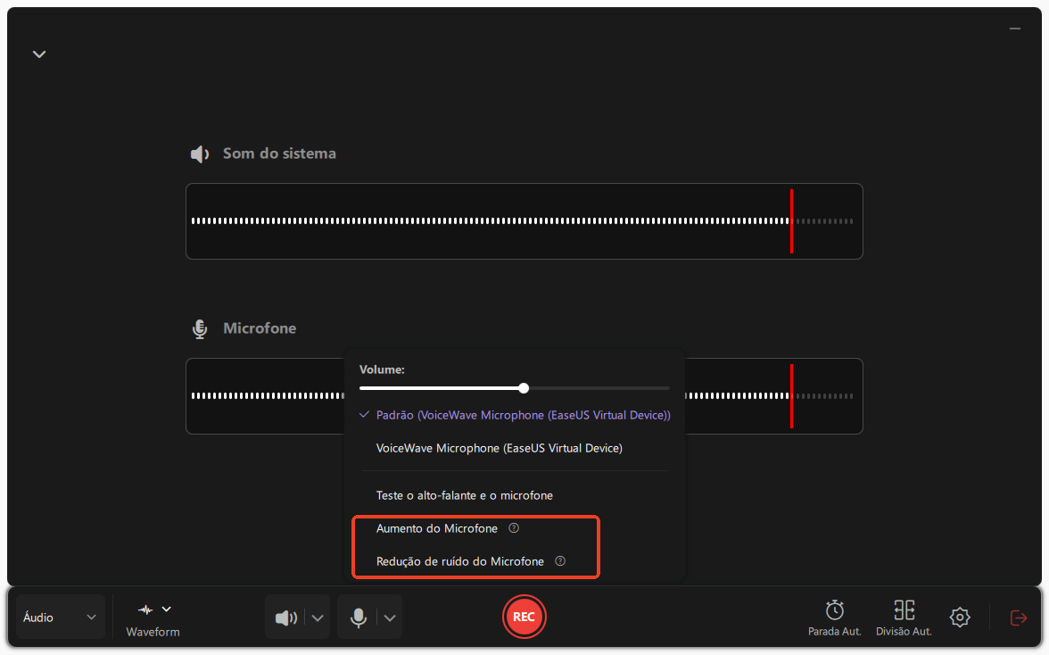Open the Áudio mode dropdown
This screenshot has width=1049, height=655.
tap(61, 617)
